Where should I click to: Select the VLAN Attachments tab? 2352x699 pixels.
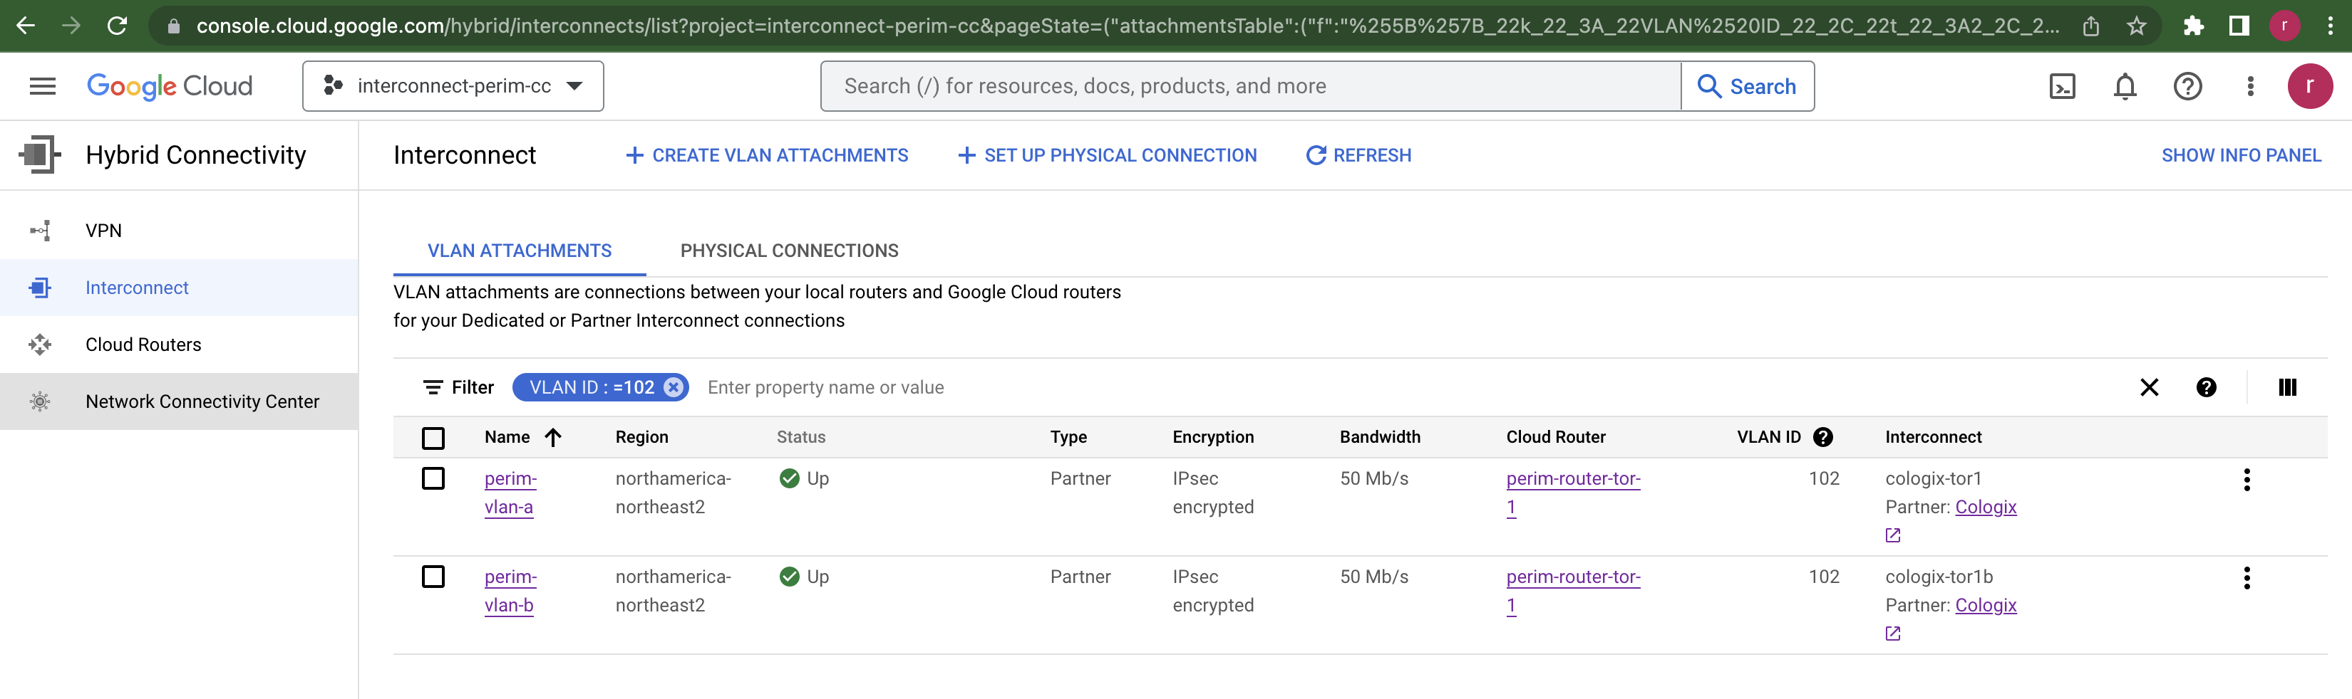(519, 251)
